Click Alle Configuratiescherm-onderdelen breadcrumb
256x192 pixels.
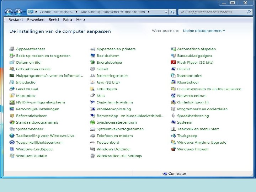[112, 12]
